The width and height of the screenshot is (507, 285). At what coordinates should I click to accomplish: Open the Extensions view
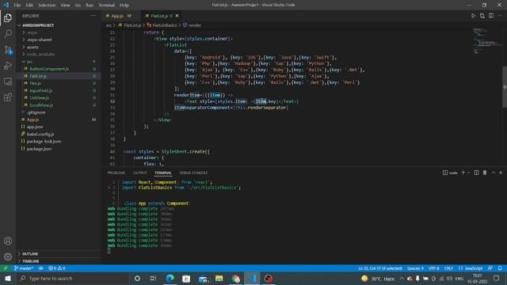point(8,97)
